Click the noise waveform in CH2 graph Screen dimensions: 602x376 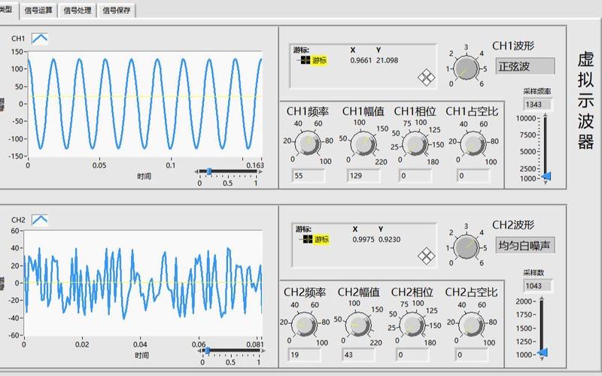143,284
